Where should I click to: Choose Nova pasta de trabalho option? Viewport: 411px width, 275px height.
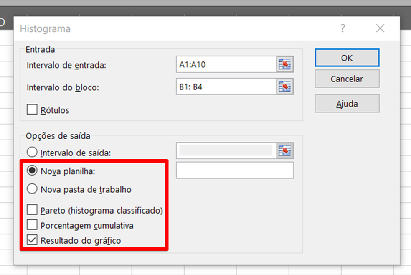(x=32, y=189)
